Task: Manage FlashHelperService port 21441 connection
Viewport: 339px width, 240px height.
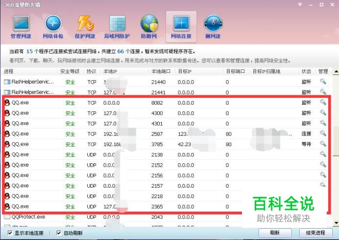Action: [323, 91]
